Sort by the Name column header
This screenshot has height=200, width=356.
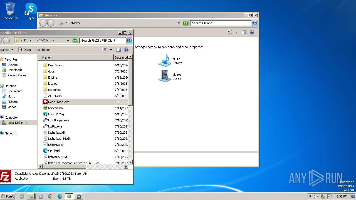coord(76,57)
